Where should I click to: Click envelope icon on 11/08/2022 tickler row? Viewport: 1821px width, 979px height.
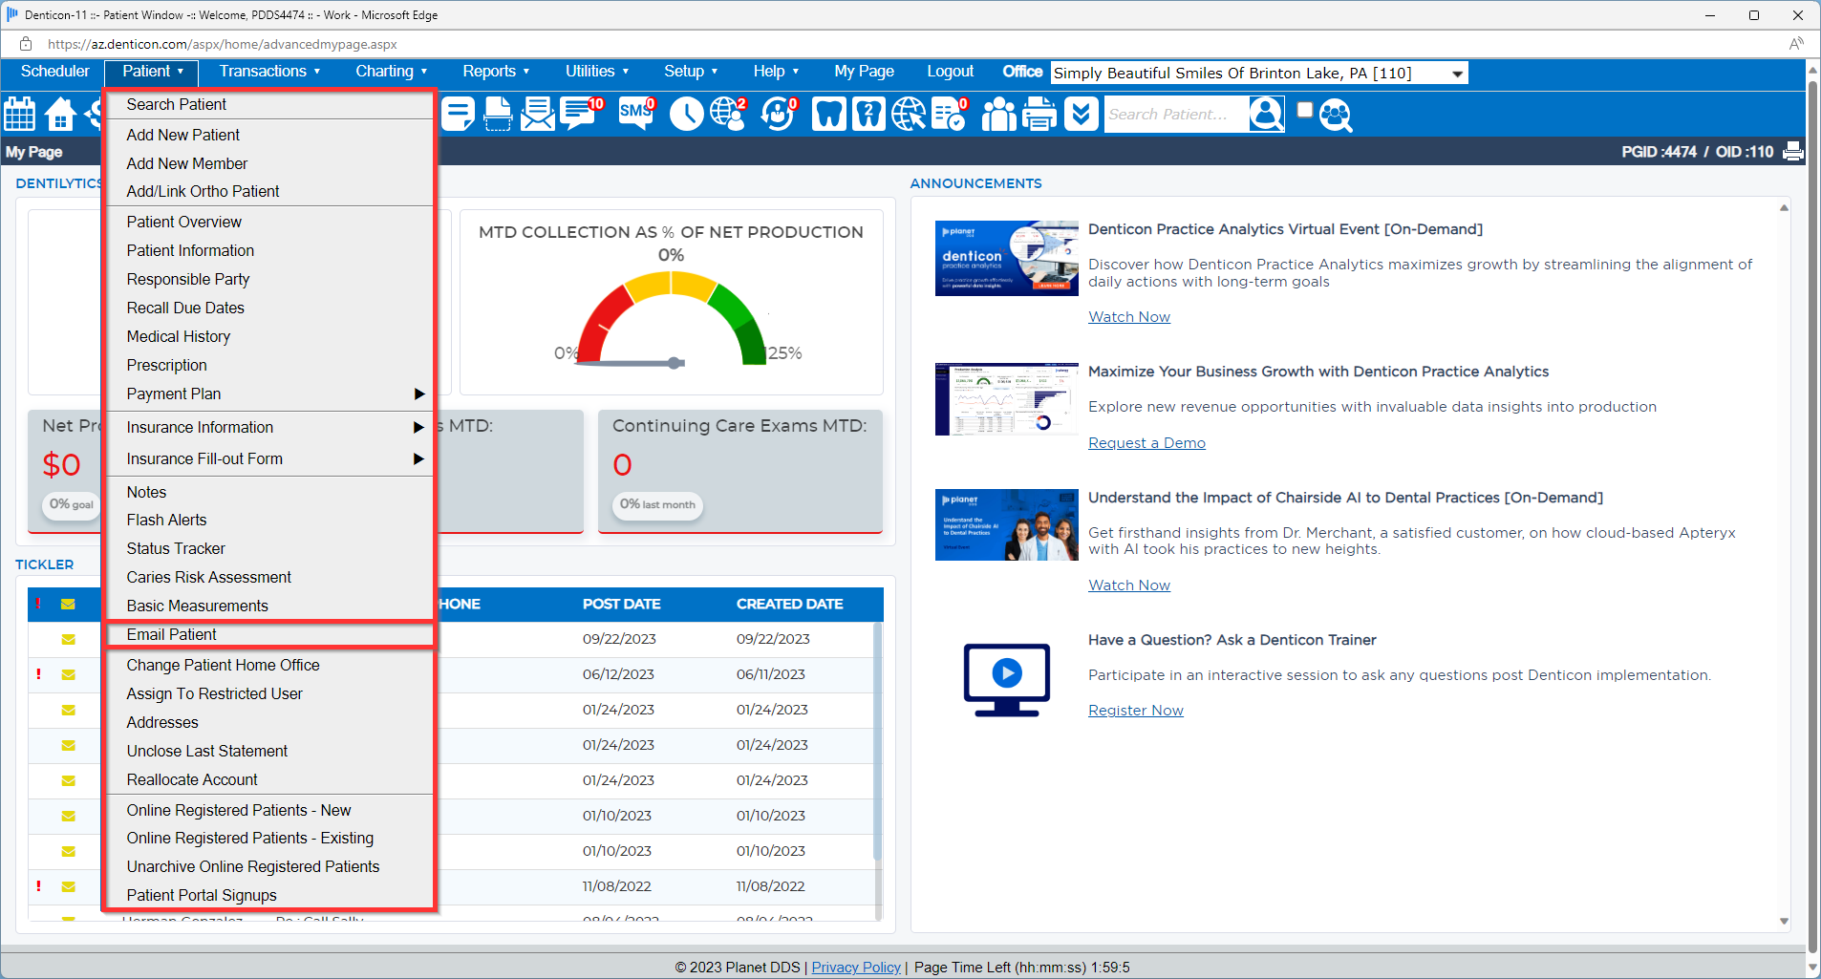click(x=68, y=886)
